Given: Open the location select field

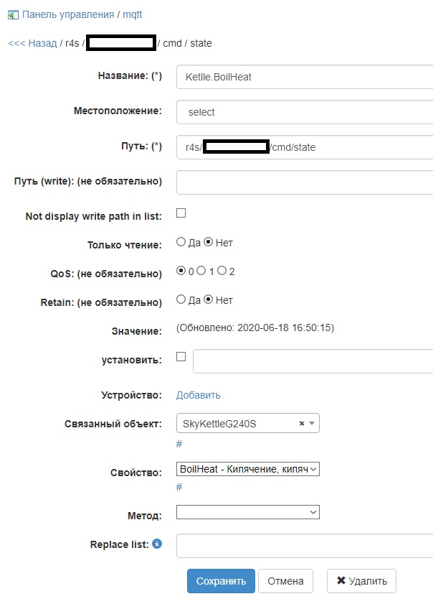Looking at the screenshot, I should (x=304, y=112).
